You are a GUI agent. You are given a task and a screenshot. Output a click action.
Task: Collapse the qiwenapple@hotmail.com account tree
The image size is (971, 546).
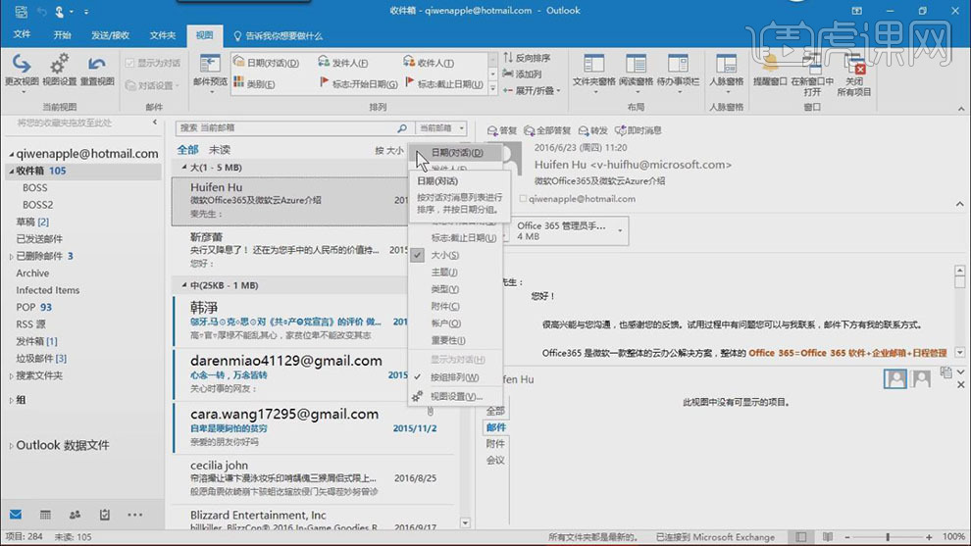point(11,154)
